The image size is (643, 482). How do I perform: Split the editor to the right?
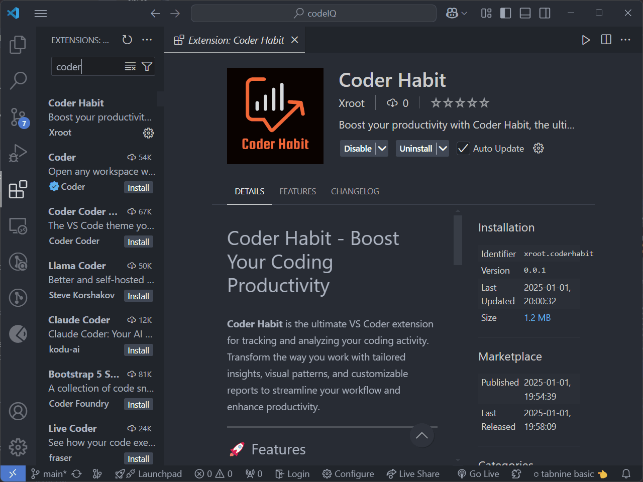[606, 40]
